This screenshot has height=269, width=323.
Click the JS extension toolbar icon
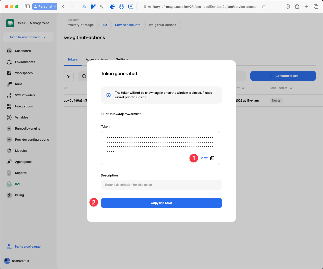coord(131,7)
